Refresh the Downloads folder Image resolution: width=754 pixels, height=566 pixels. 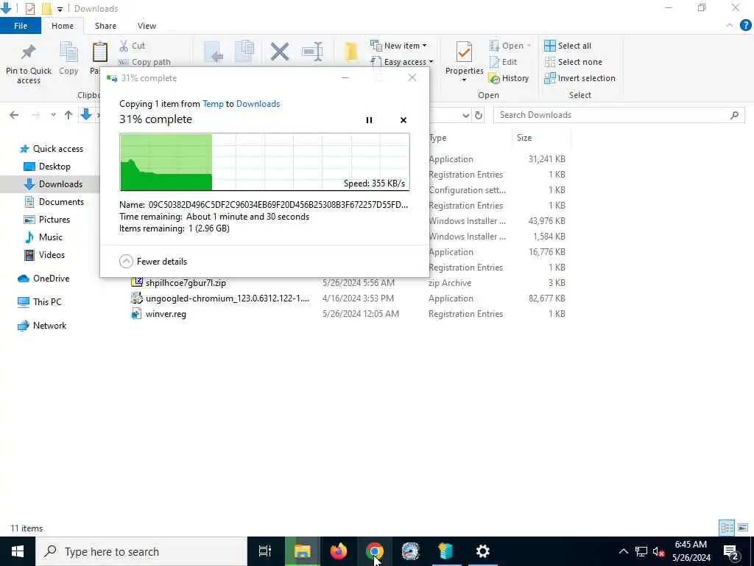(x=479, y=115)
